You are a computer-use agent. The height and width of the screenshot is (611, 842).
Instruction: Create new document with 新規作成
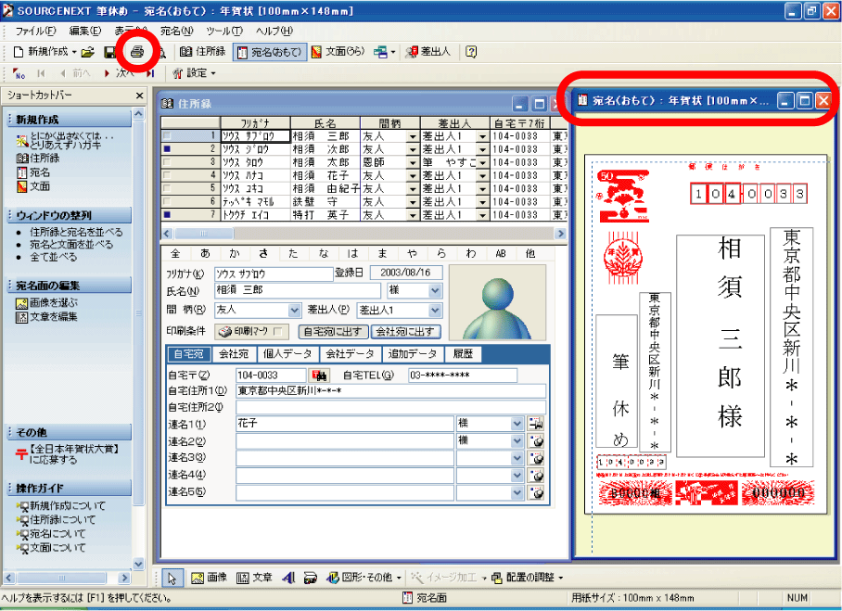point(41,52)
